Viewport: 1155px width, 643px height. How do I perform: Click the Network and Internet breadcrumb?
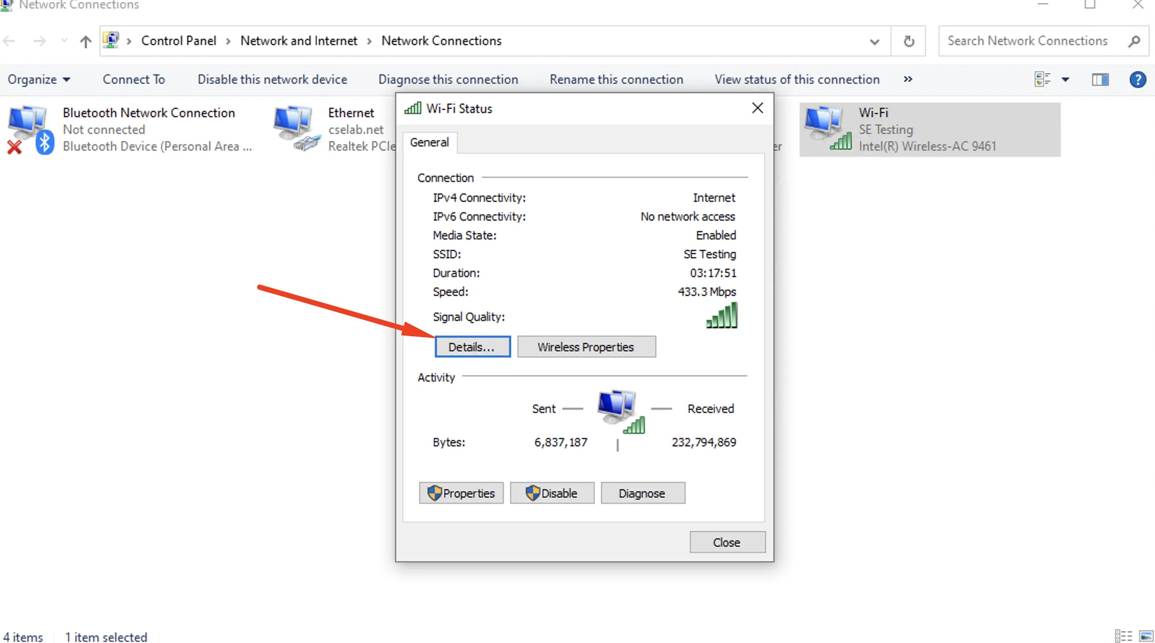pyautogui.click(x=298, y=41)
